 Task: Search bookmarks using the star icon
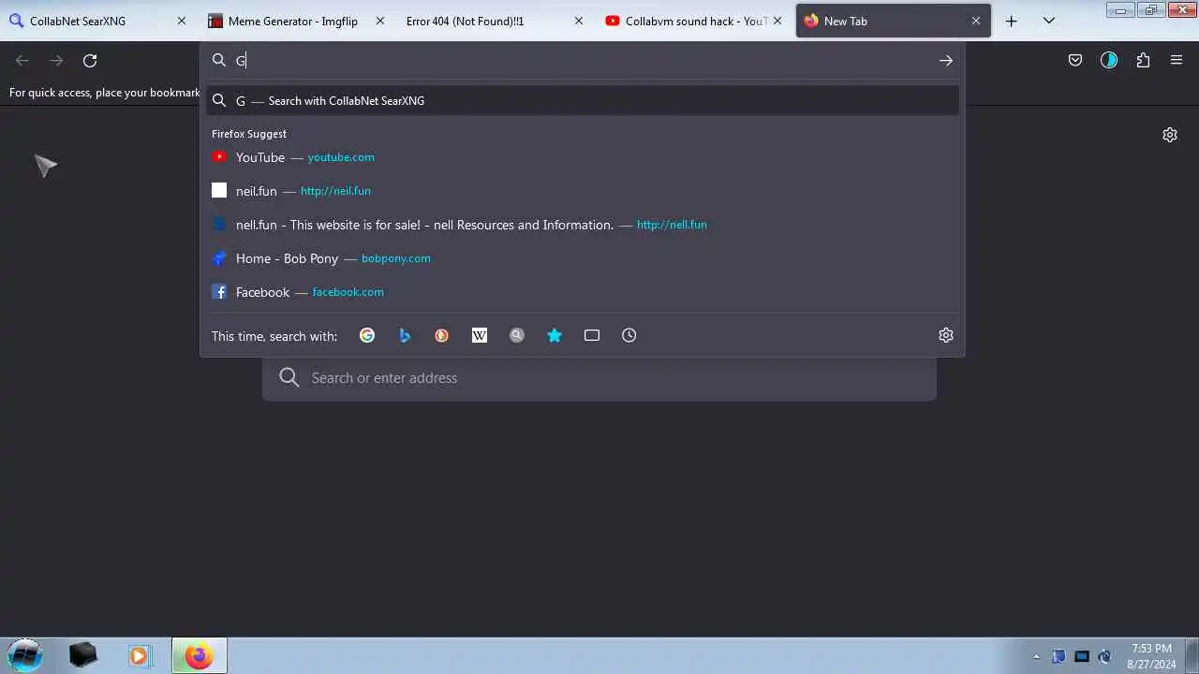555,335
